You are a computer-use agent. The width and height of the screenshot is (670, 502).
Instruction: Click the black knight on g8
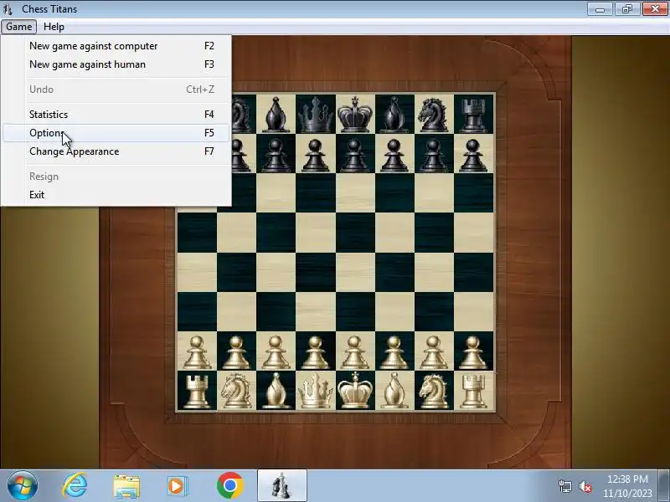click(x=433, y=115)
